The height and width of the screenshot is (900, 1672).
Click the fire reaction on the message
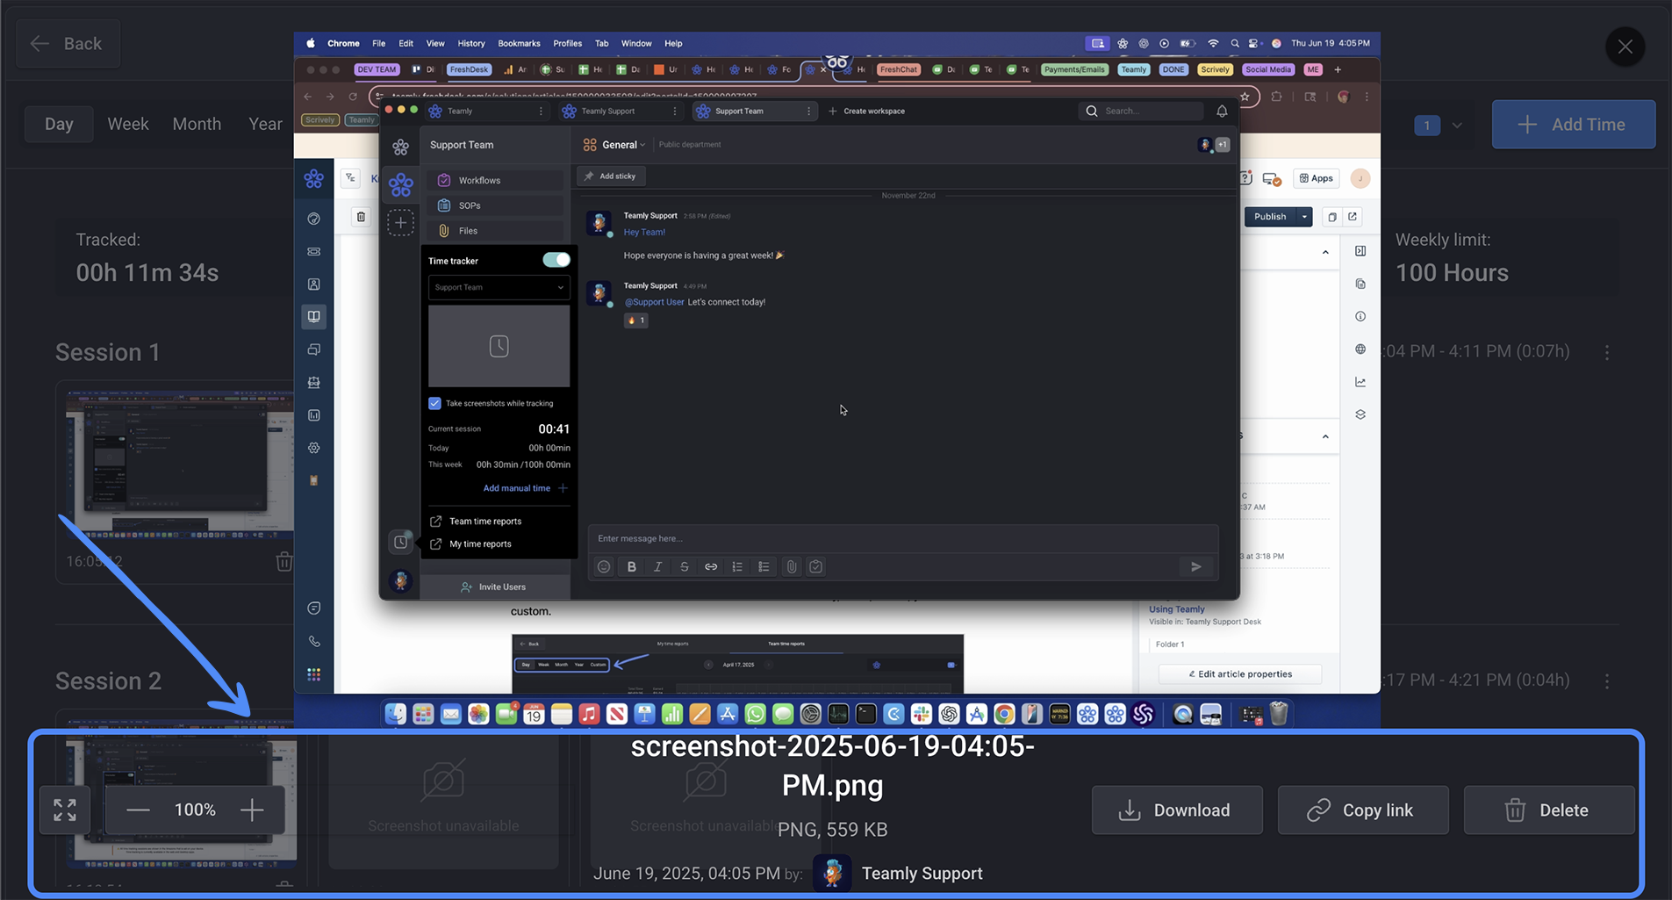(635, 320)
